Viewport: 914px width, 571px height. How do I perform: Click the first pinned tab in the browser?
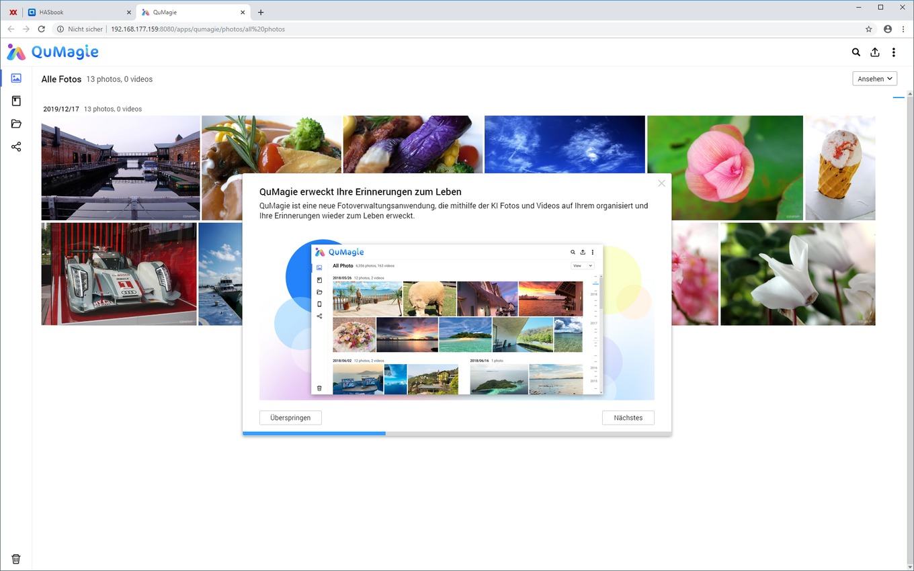[x=13, y=12]
